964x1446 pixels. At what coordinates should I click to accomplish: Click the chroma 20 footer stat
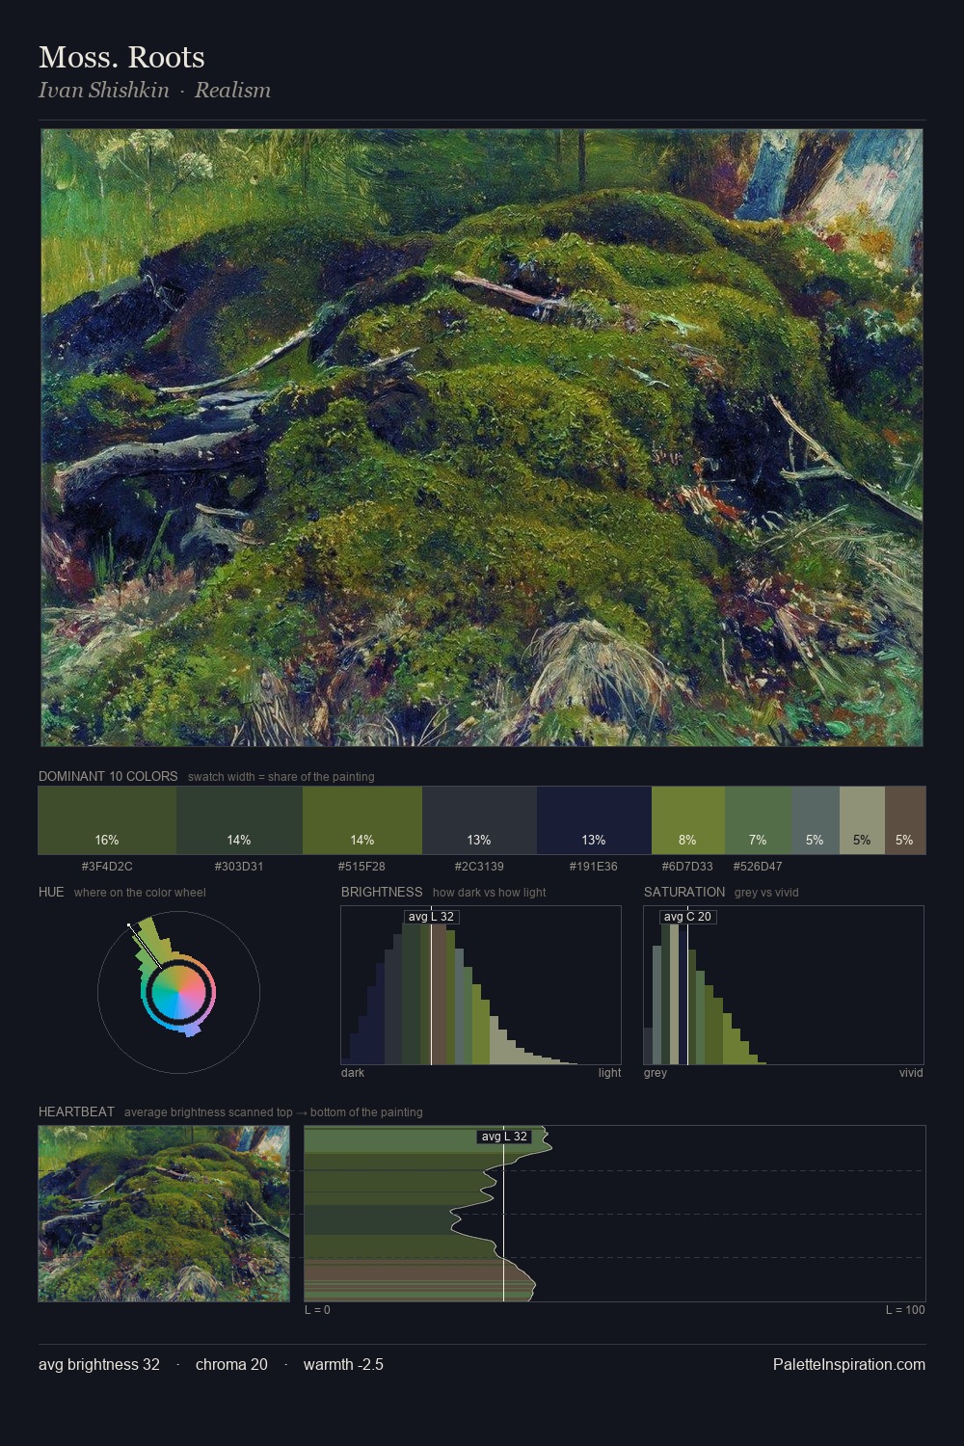tap(231, 1364)
